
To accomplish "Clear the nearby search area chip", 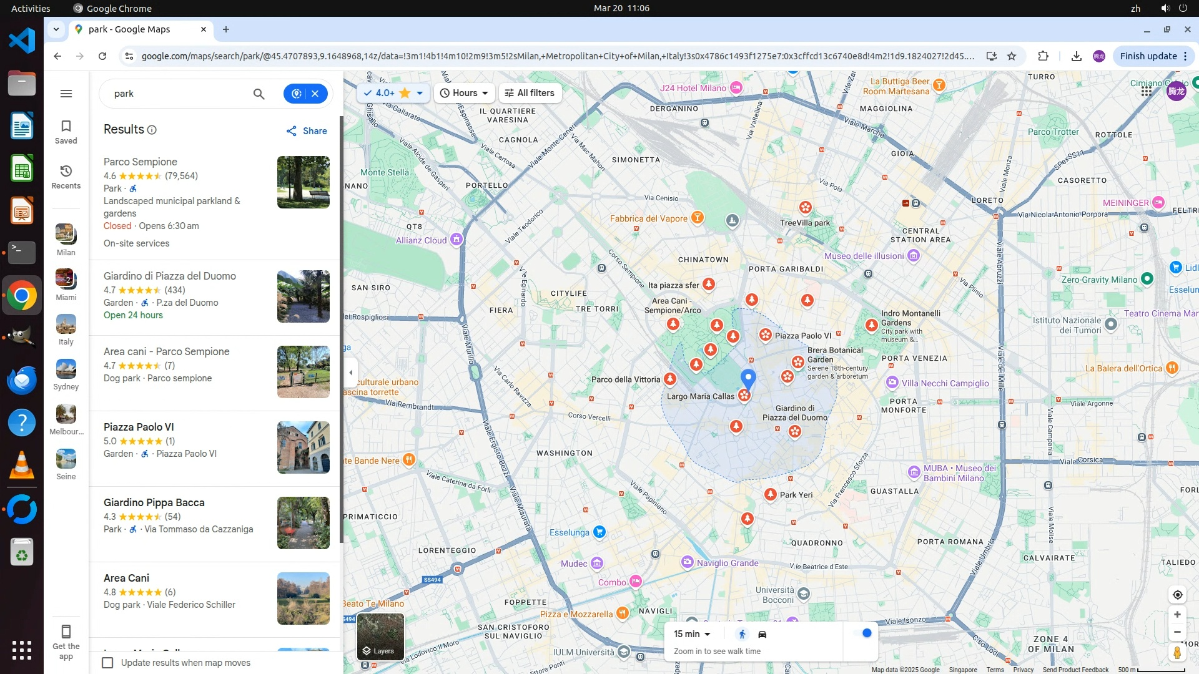I will (315, 94).
